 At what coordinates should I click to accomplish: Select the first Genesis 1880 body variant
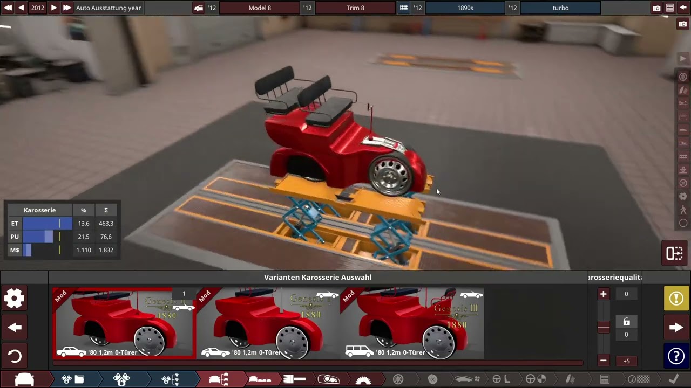(x=124, y=323)
